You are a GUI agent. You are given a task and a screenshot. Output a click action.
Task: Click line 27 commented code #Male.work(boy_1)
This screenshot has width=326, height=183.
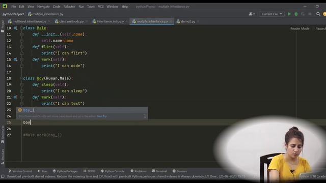click(42, 135)
